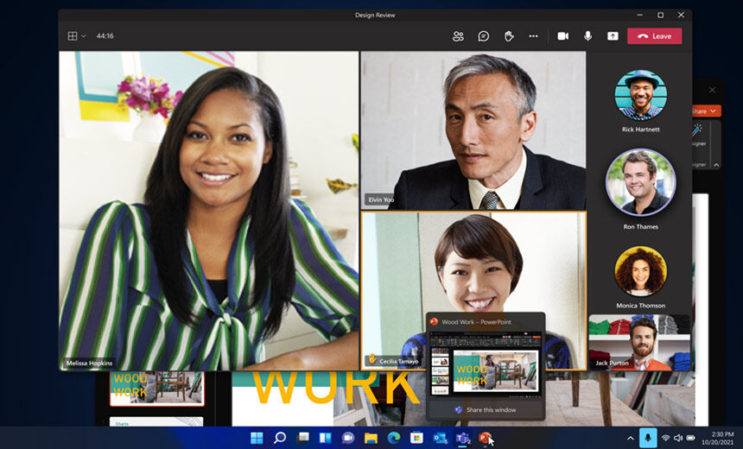Open Microsoft Edge from the taskbar
This screenshot has width=743, height=449.
pos(394,438)
